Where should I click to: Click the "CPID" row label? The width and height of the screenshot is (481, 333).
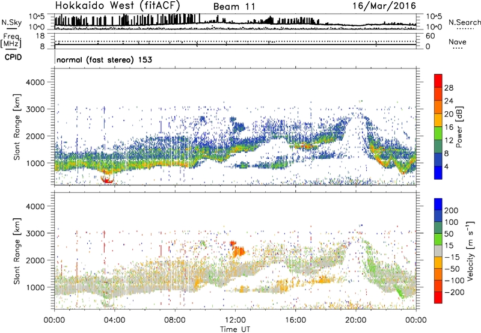tap(13, 57)
